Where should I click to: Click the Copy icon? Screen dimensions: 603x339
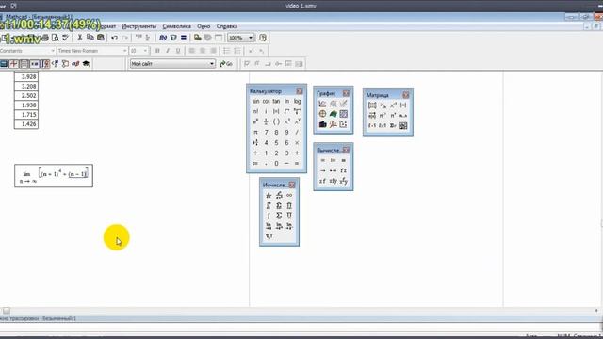pyautogui.click(x=90, y=38)
